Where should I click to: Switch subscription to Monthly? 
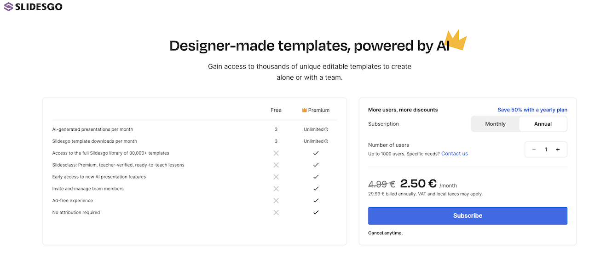pyautogui.click(x=495, y=124)
